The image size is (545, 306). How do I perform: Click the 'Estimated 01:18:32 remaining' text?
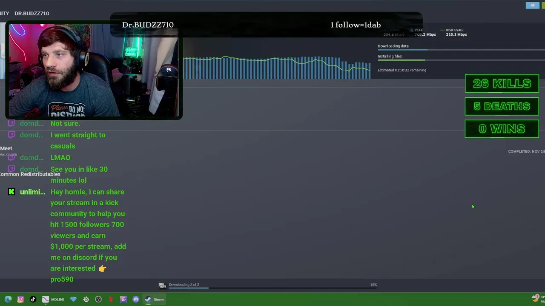tap(402, 70)
